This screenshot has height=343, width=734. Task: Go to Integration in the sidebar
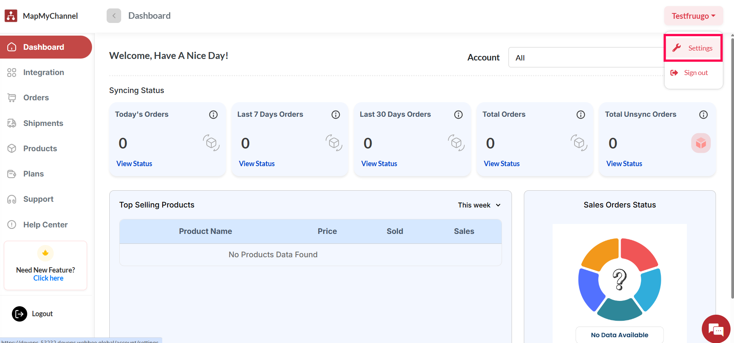[x=43, y=72]
